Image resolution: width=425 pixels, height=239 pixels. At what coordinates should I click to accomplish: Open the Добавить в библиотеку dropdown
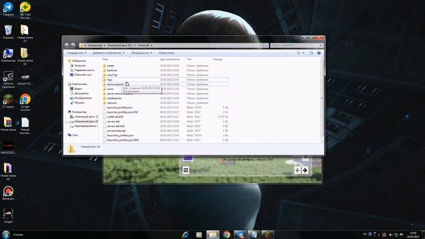[108, 53]
